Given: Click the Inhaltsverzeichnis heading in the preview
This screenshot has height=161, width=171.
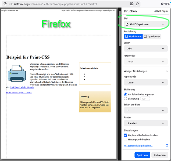Looking at the screenshot, I should pos(89,68).
